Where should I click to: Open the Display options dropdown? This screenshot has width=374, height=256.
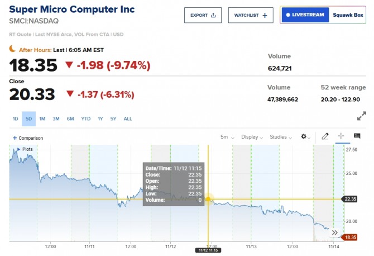tap(252, 137)
